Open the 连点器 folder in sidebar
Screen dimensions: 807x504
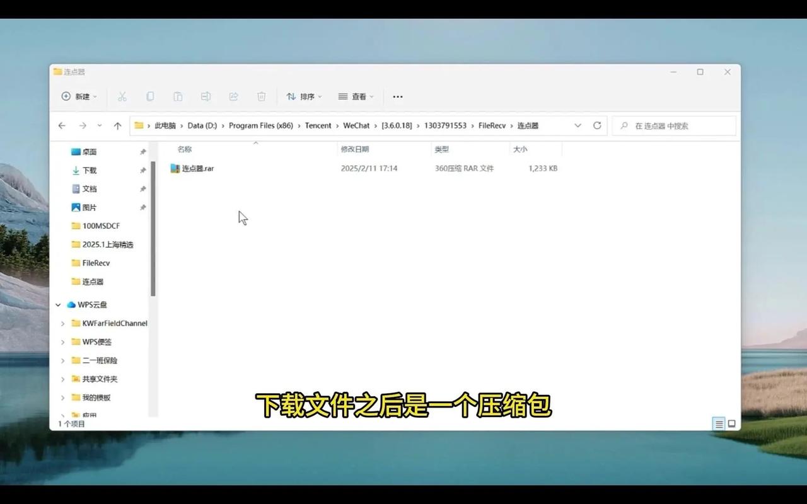click(88, 282)
